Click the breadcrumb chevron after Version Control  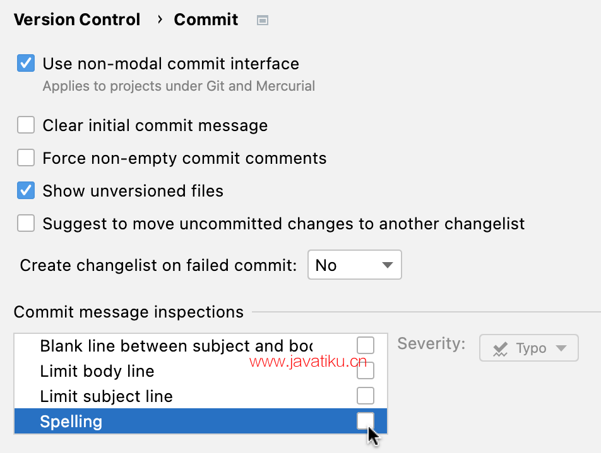(160, 20)
